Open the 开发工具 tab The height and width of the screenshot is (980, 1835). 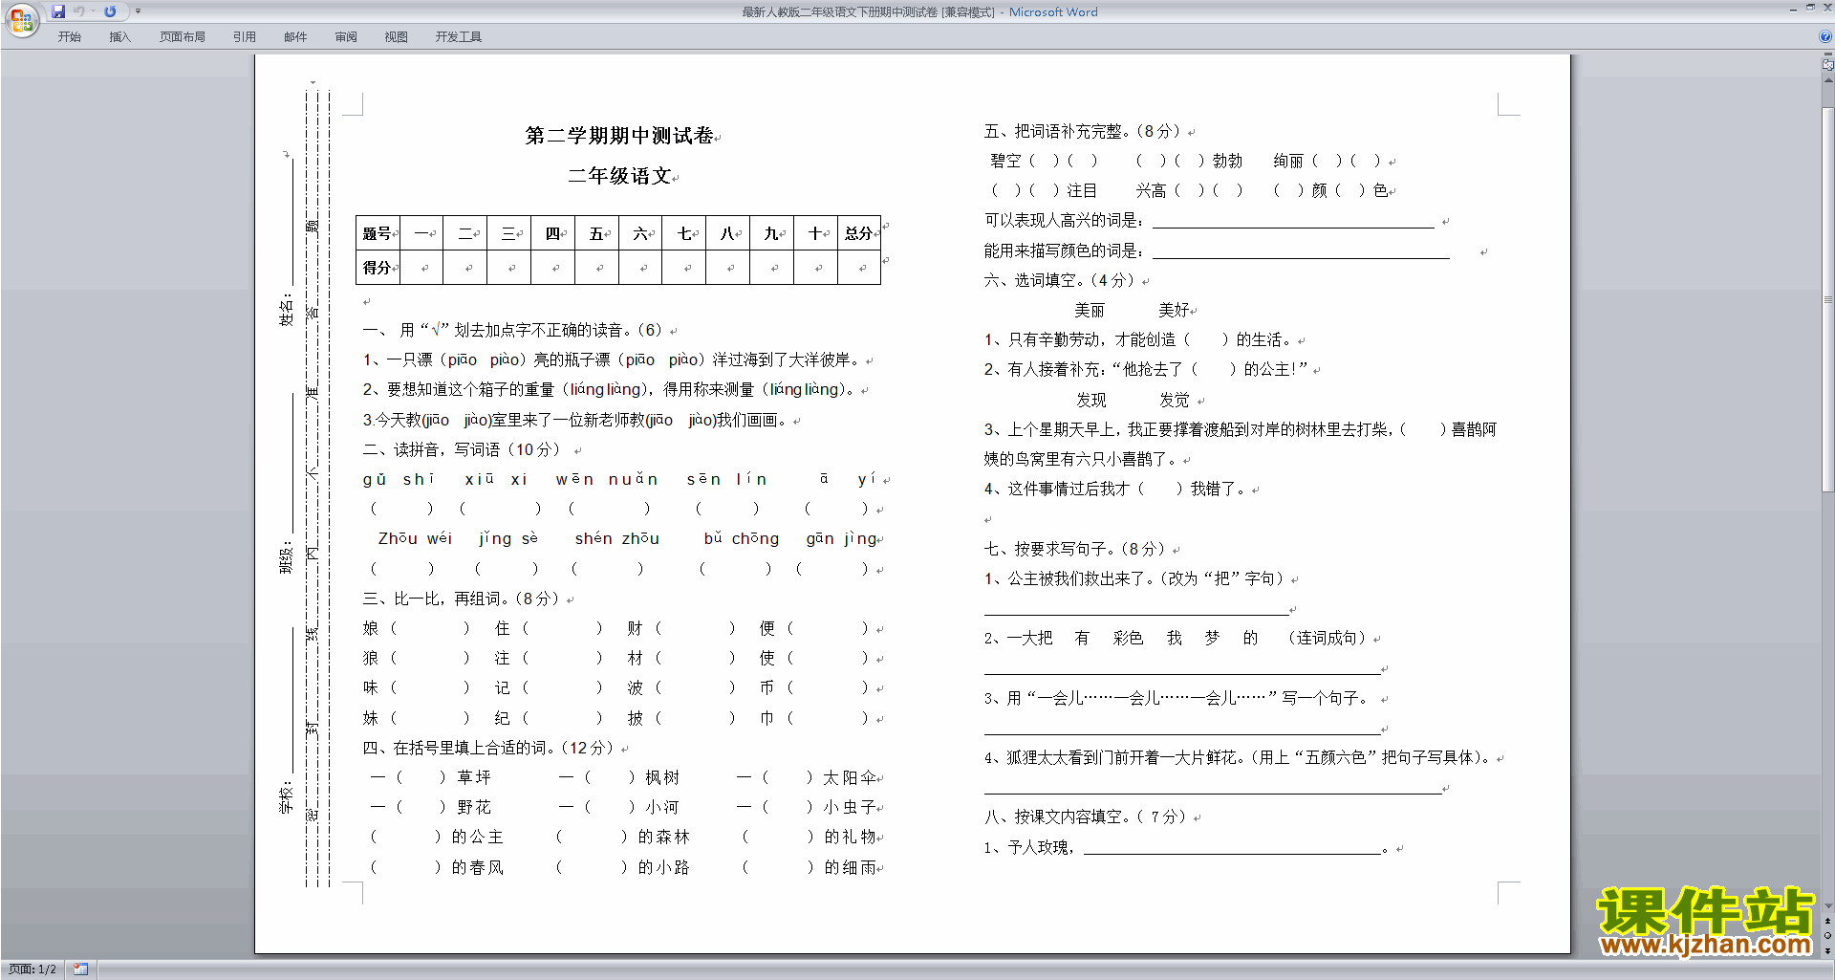tap(459, 36)
